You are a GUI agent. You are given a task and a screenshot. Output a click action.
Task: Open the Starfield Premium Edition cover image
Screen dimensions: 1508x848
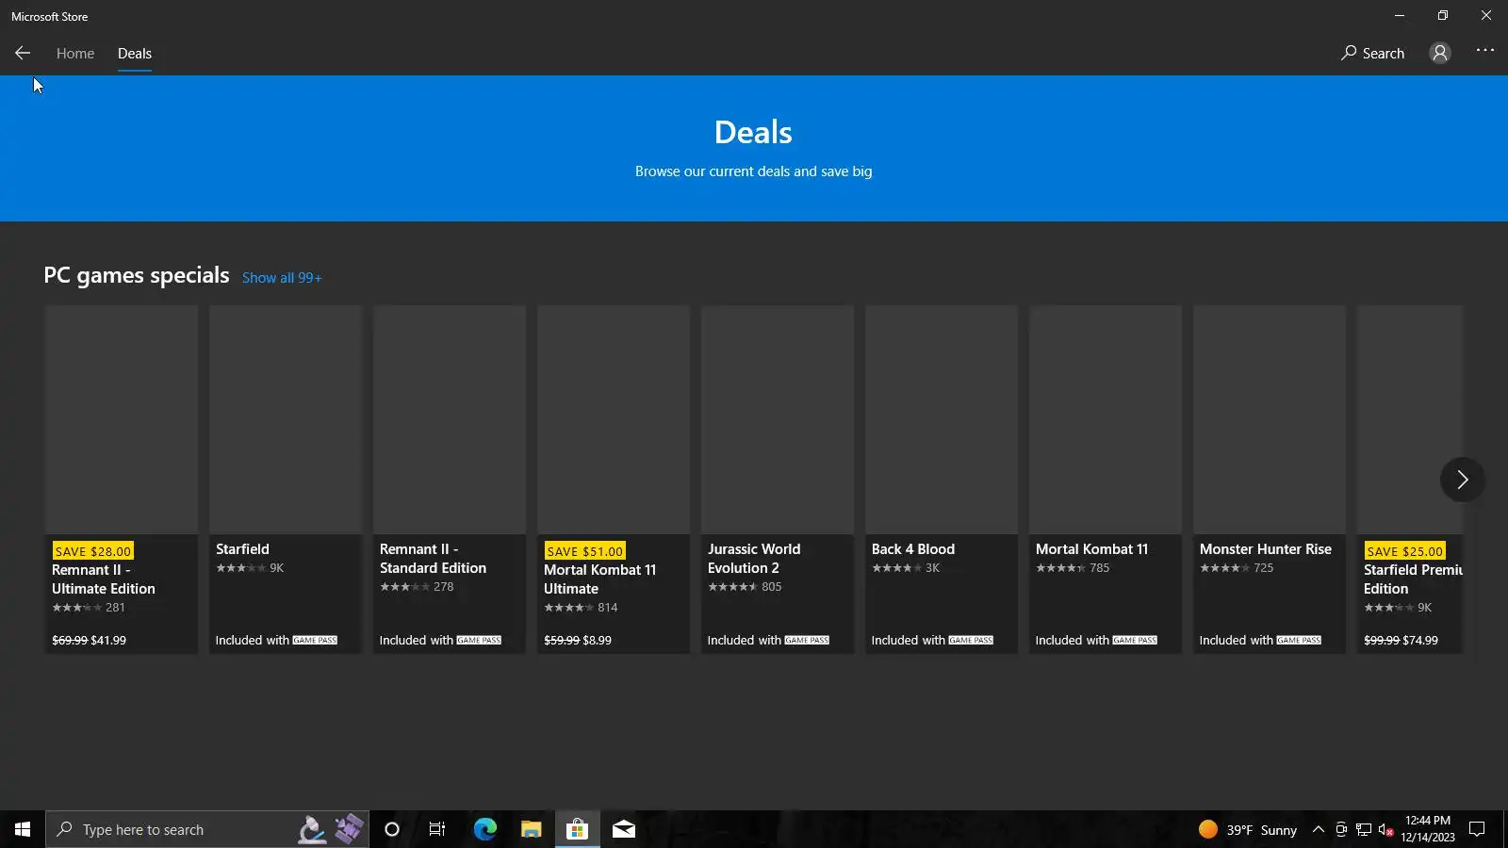[x=1410, y=419]
